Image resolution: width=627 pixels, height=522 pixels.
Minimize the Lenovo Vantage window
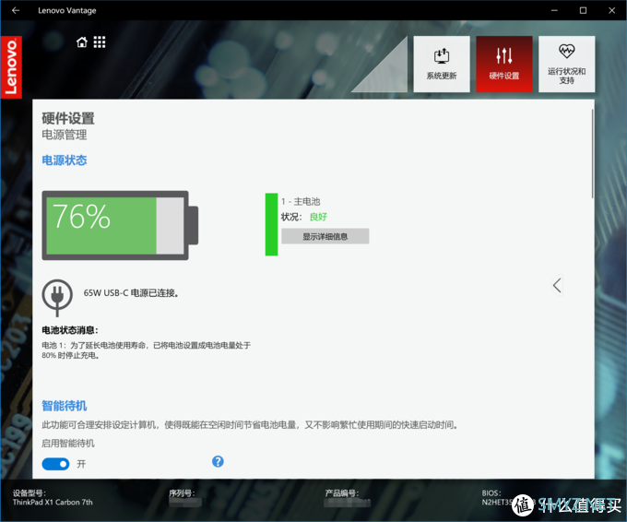click(554, 10)
